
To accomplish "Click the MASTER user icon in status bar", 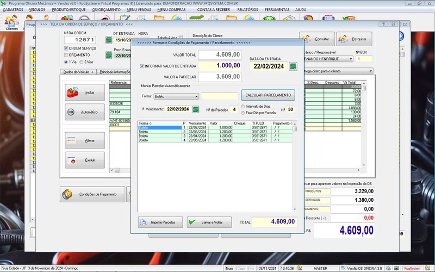I will tap(300, 268).
